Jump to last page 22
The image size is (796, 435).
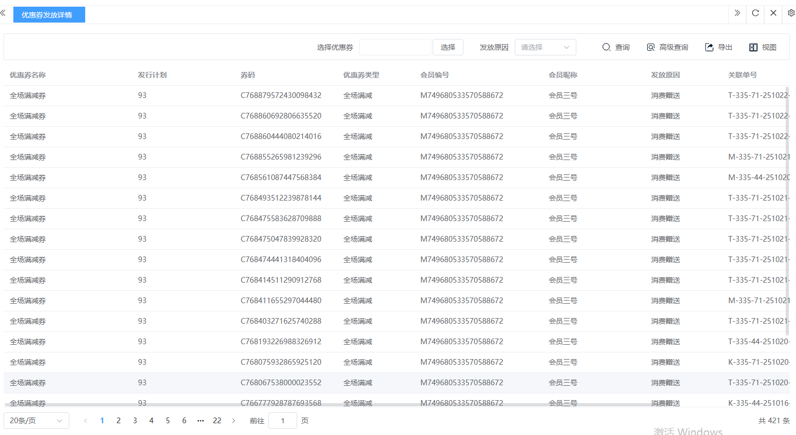[x=217, y=421]
